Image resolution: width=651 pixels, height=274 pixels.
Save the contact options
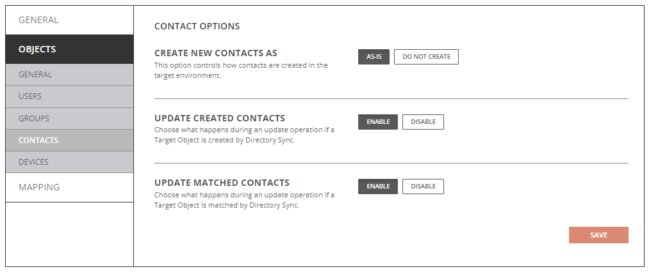click(598, 235)
